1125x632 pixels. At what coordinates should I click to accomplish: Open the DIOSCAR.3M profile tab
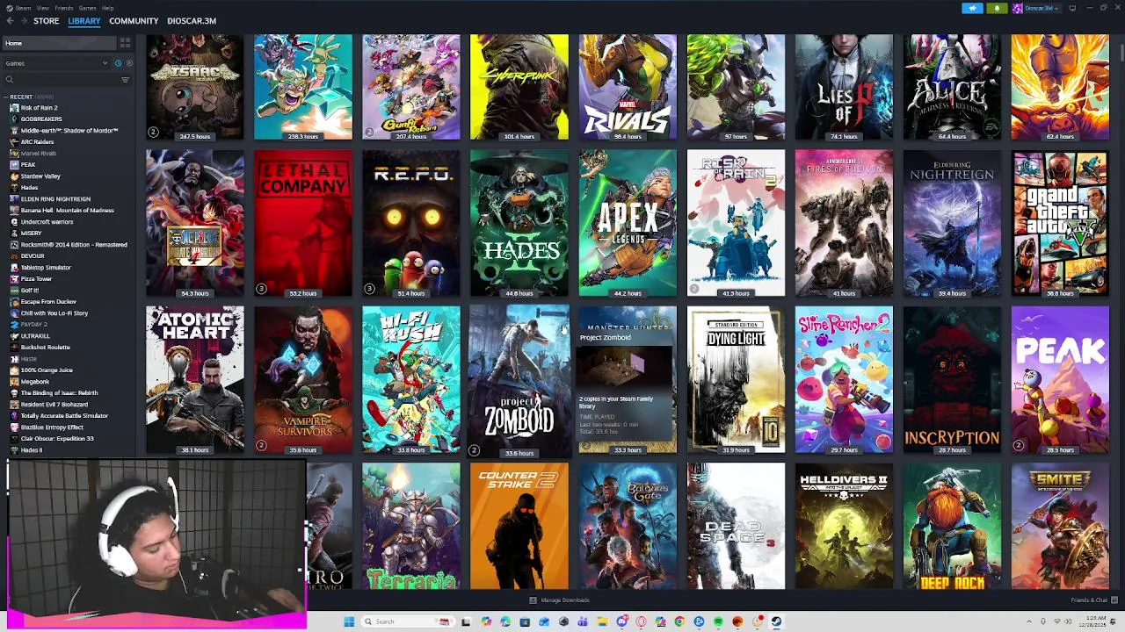[x=192, y=21]
